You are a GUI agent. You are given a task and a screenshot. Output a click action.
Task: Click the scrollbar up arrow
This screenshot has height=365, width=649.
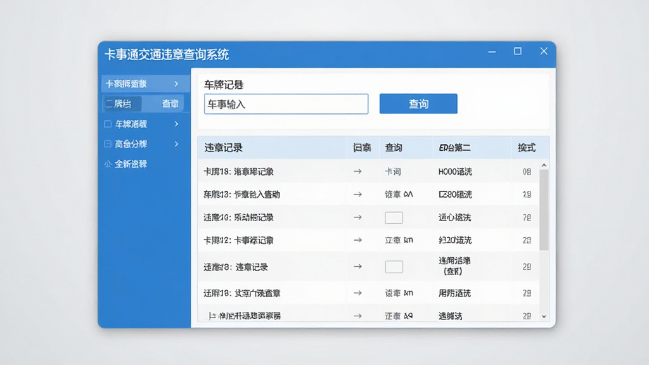544,165
